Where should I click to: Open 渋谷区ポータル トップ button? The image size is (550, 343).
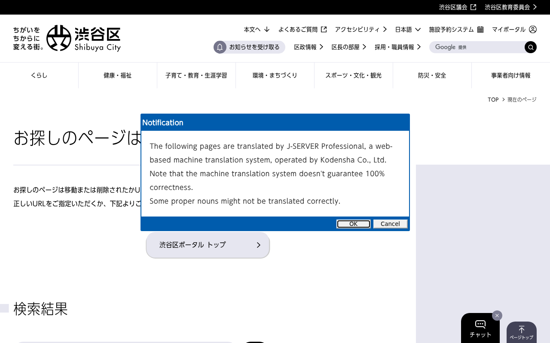(x=208, y=245)
